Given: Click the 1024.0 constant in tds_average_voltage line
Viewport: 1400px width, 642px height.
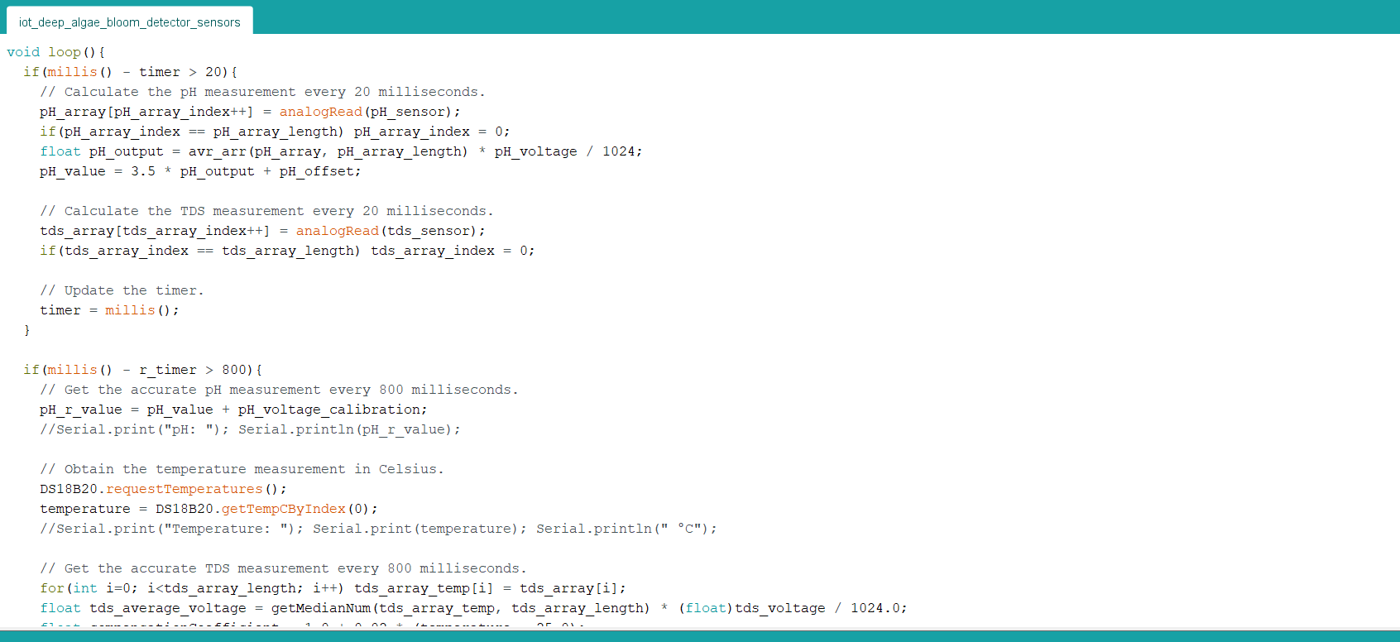Looking at the screenshot, I should (878, 608).
